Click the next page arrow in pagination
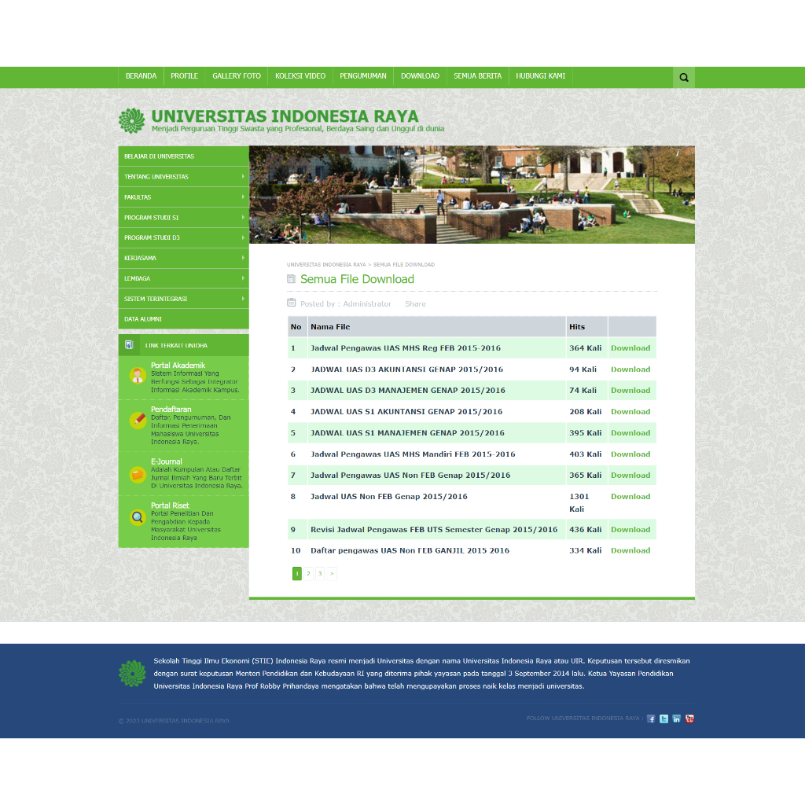The height and width of the screenshot is (805, 805). (x=332, y=573)
